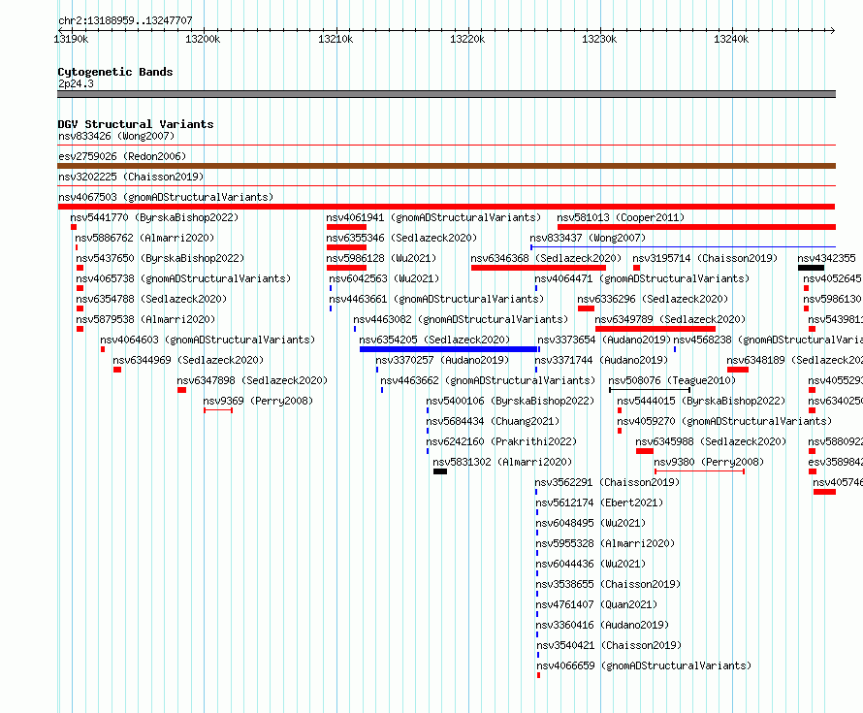
Task: Select nsv3373654 (Audano2019) label
Action: coord(604,340)
